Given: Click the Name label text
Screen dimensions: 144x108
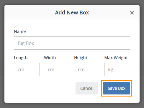Looking at the screenshot, I should click(x=20, y=31).
